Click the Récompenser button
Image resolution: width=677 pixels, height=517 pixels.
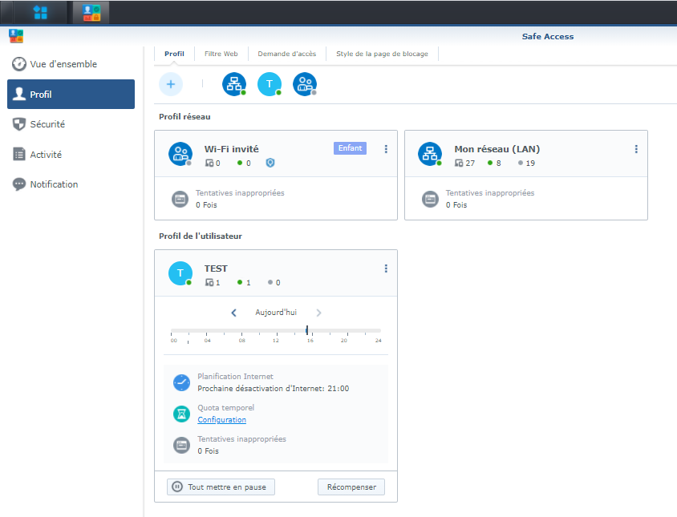click(x=351, y=487)
